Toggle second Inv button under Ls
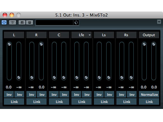This screenshot has width=163, height=122. (109, 95)
